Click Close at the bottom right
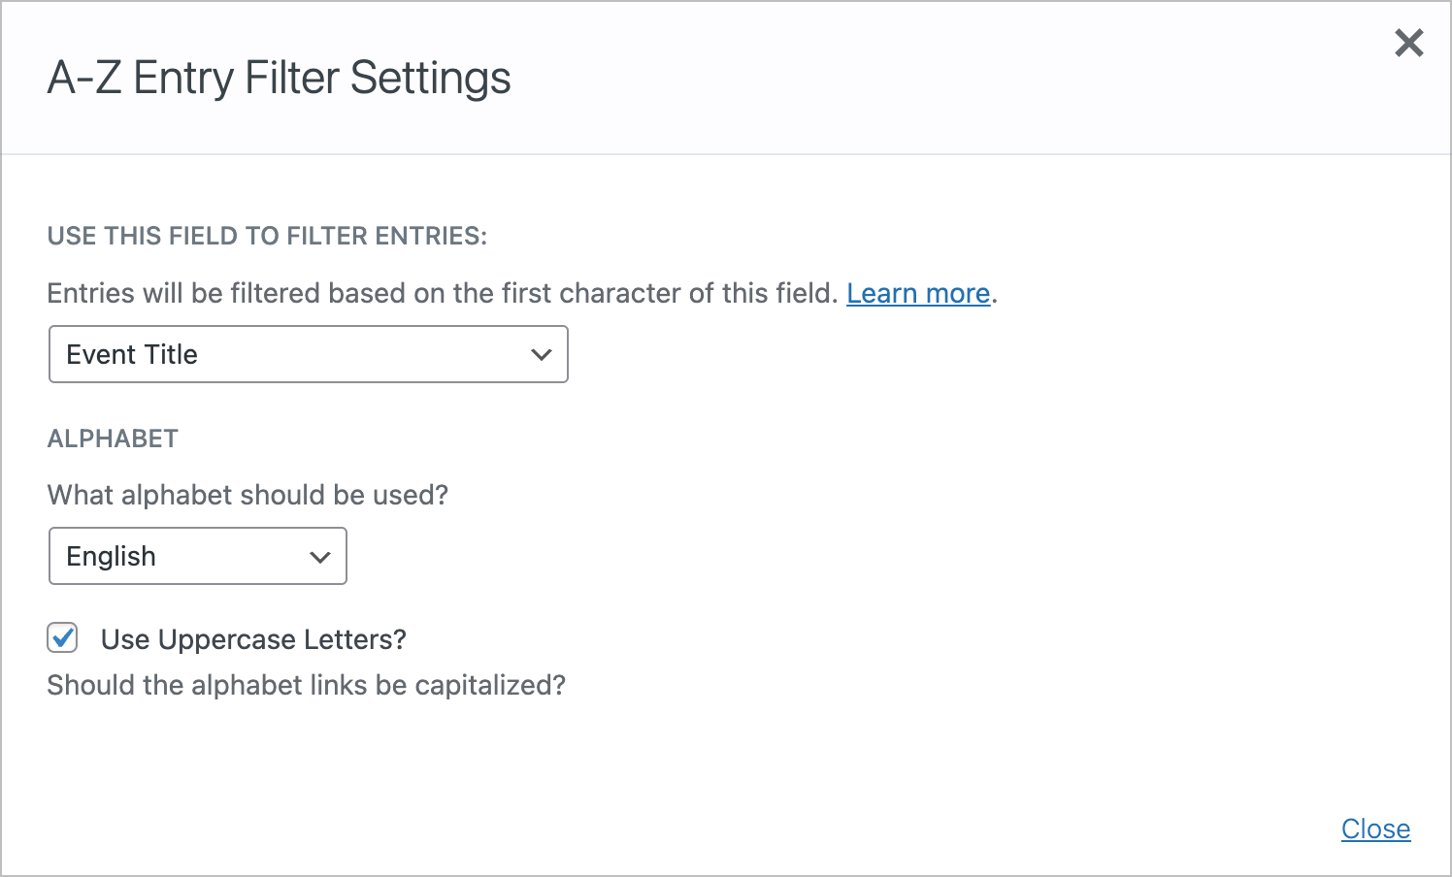Image resolution: width=1452 pixels, height=877 pixels. (1375, 828)
